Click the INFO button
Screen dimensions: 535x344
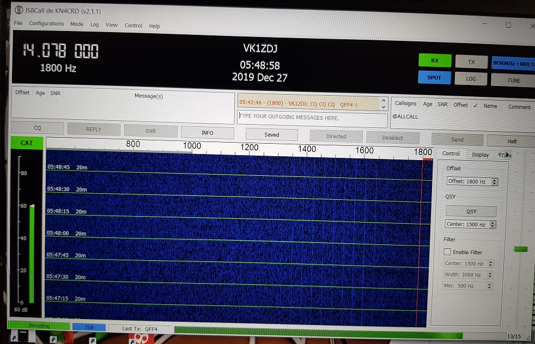coord(208,133)
